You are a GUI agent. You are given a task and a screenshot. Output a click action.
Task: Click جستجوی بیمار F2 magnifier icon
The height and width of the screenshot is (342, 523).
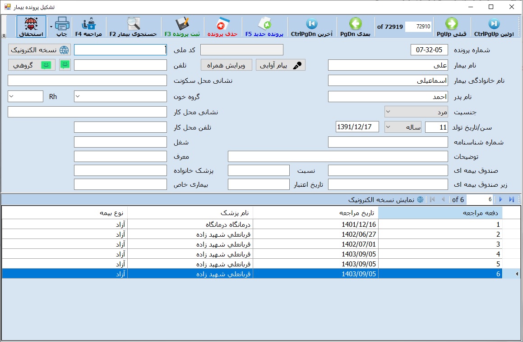(x=134, y=23)
